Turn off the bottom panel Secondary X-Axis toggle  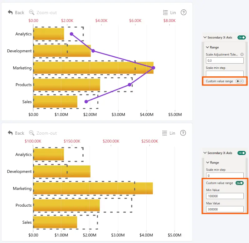coord(242,153)
